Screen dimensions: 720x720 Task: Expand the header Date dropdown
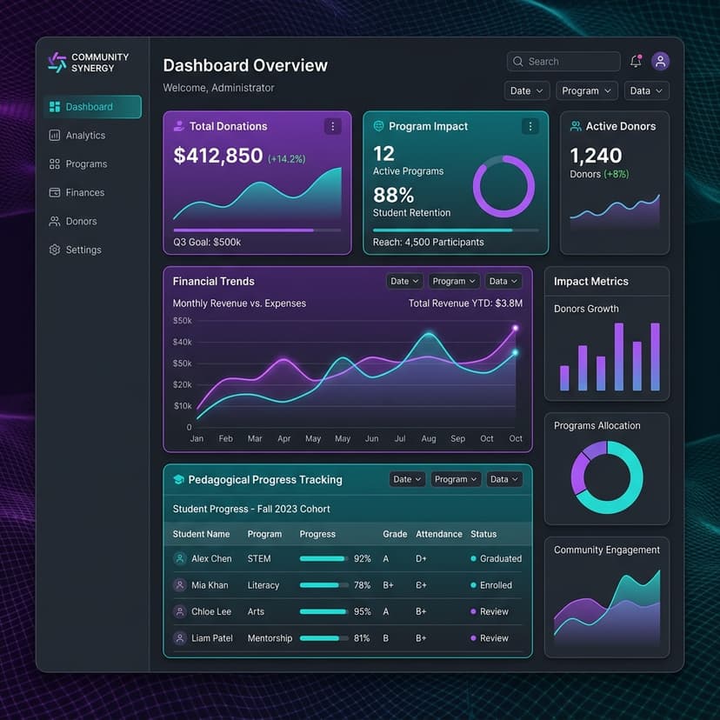pyautogui.click(x=527, y=90)
